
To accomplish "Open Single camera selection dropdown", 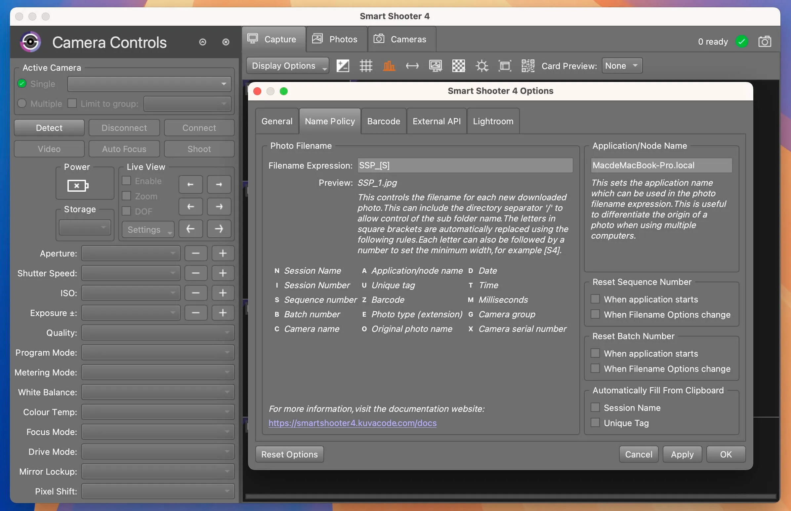I will pos(149,84).
